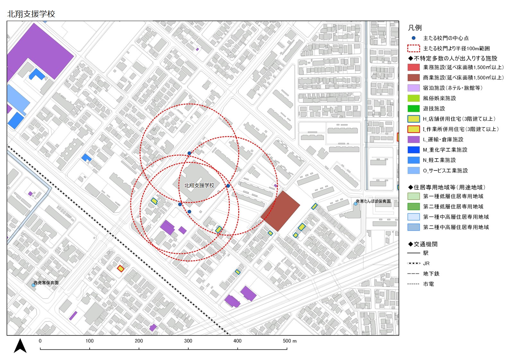Click the large brown commercial building on map
Image resolution: width=511 pixels, height=361 pixels.
[280, 211]
